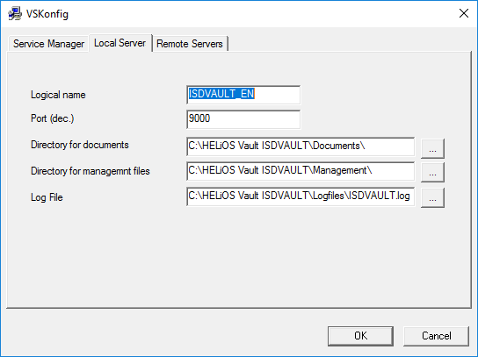
Task: Click the Directory for documents path field
Action: point(301,146)
